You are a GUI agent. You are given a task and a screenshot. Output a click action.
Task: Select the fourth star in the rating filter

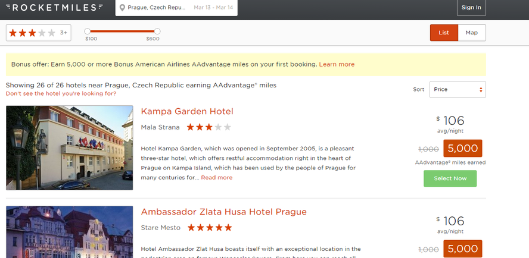[42, 33]
